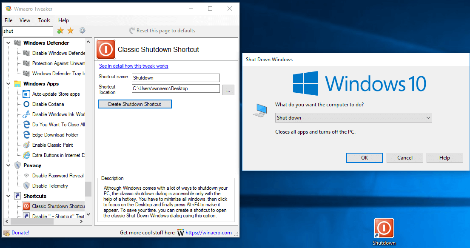This screenshot has height=248, width=470.
Task: Select the Windows Apps folder icon
Action: click(x=17, y=84)
